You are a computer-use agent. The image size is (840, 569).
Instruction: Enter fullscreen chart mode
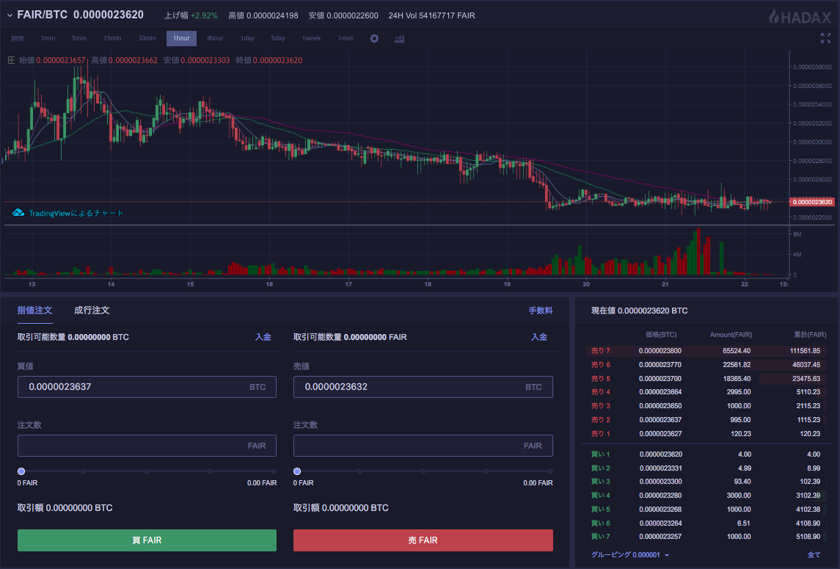coord(825,38)
